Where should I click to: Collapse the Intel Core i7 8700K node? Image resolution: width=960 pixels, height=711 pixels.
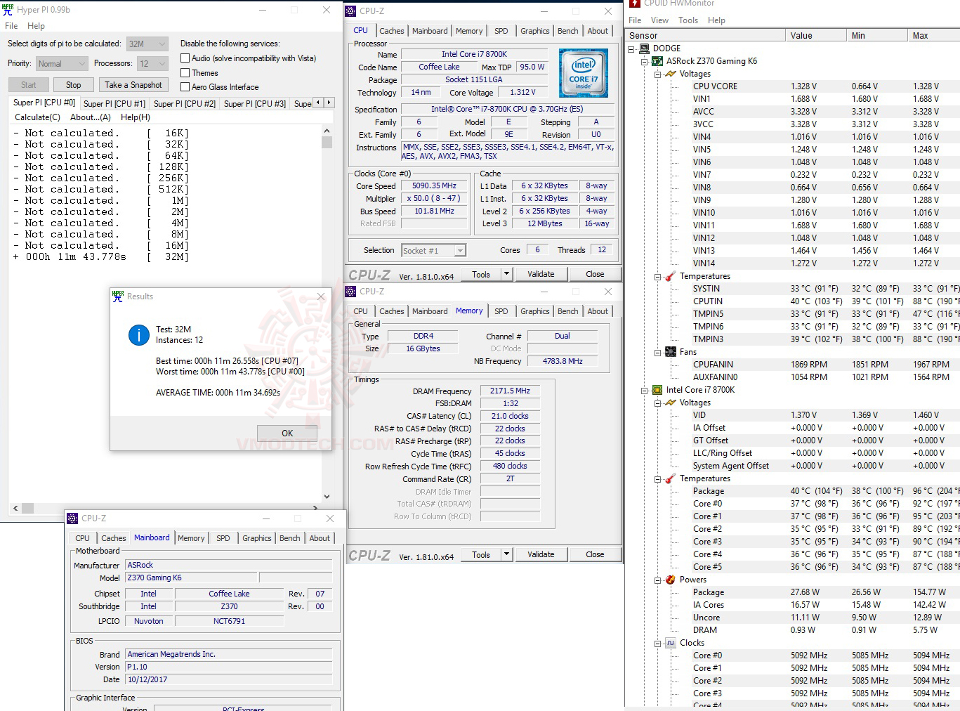coord(644,391)
